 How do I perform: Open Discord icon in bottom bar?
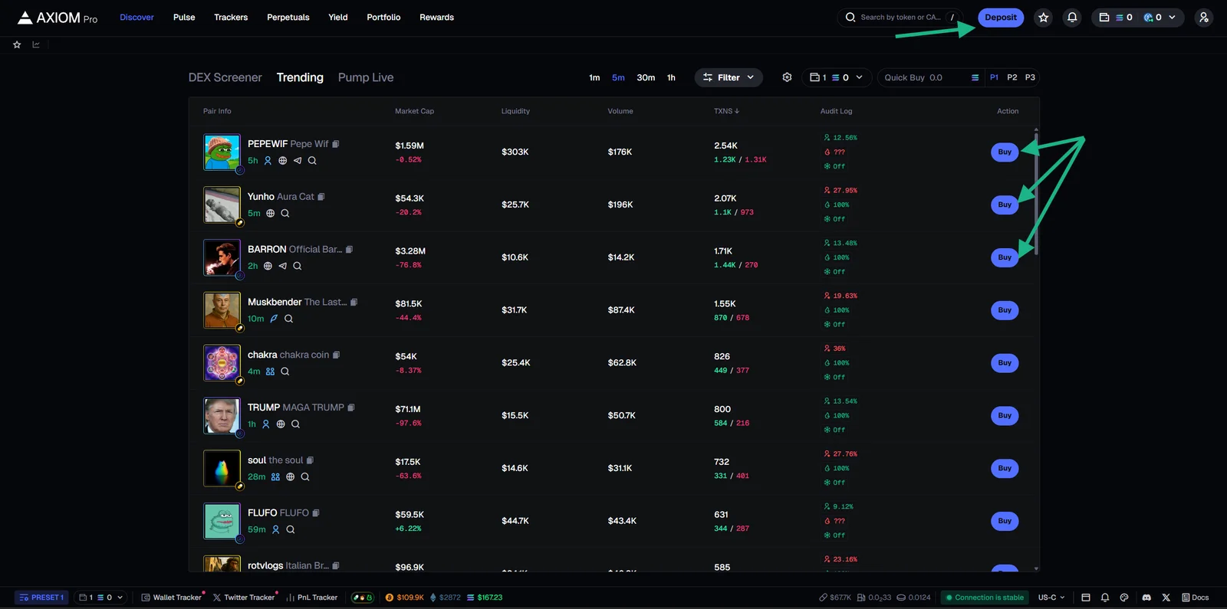coord(1146,598)
